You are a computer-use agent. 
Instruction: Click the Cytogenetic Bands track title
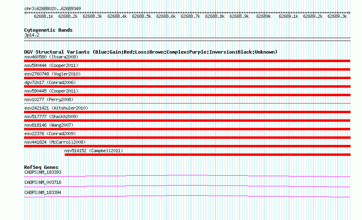(48, 30)
